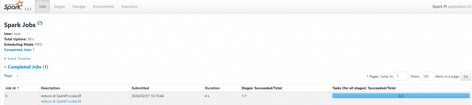View the Executors tab
The width and height of the screenshot is (472, 105).
[130, 7]
